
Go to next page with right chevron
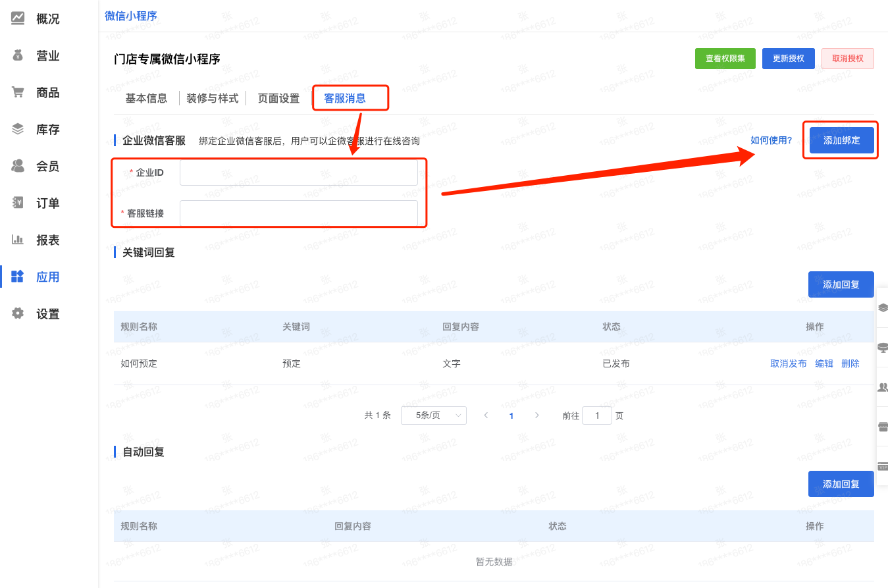pyautogui.click(x=537, y=415)
